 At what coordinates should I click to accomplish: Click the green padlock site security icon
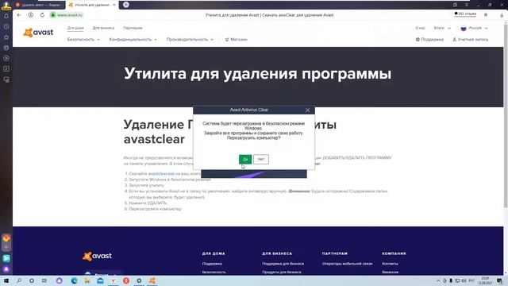(x=53, y=15)
